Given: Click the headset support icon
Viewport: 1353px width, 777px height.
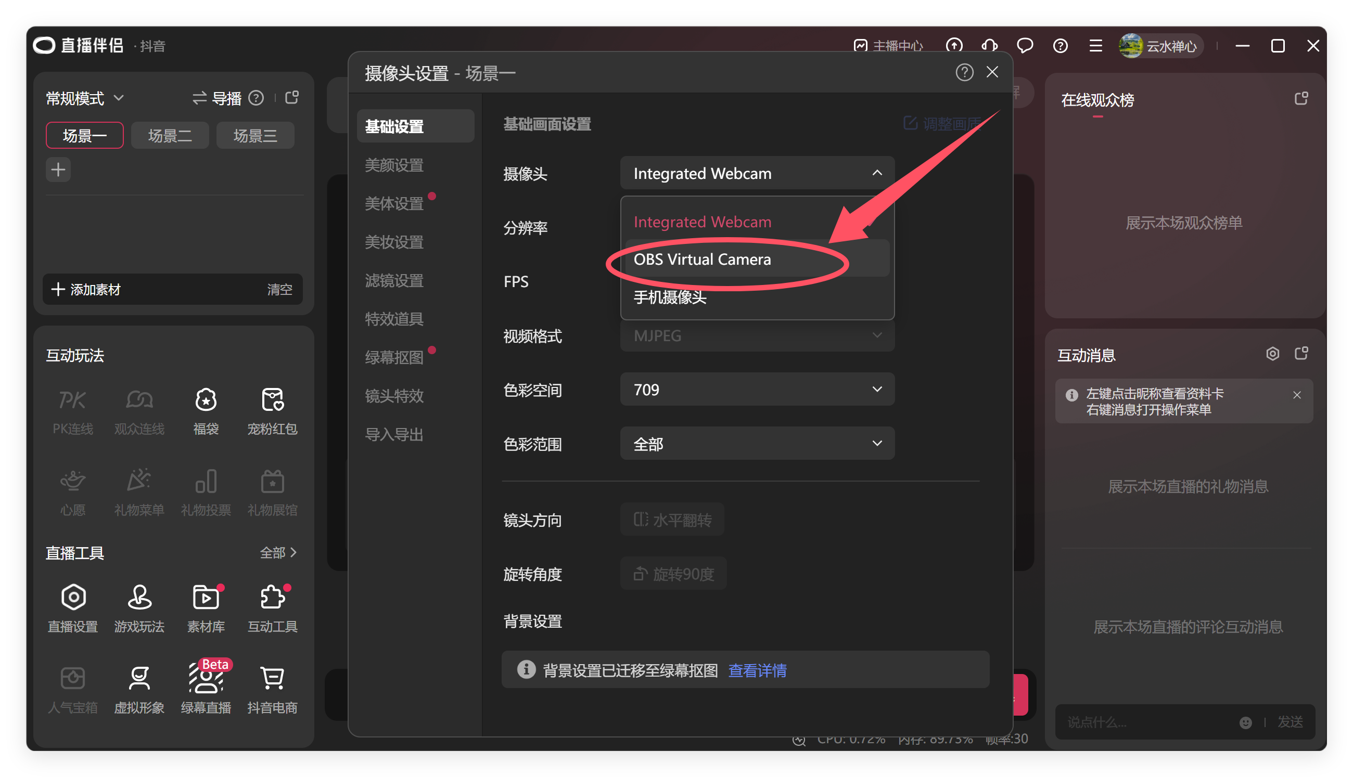Looking at the screenshot, I should (x=989, y=45).
